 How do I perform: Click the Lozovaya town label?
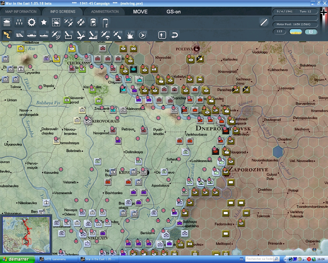(286, 88)
